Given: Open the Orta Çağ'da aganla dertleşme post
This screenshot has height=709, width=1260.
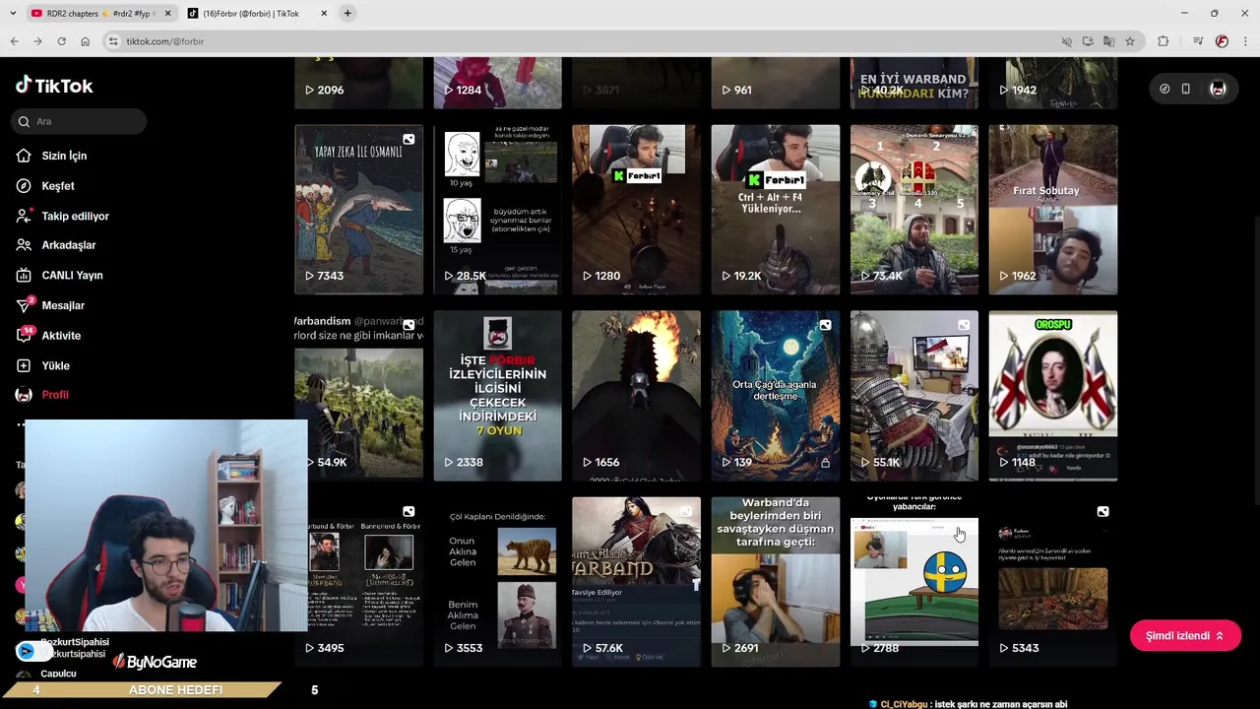Looking at the screenshot, I should [x=776, y=396].
